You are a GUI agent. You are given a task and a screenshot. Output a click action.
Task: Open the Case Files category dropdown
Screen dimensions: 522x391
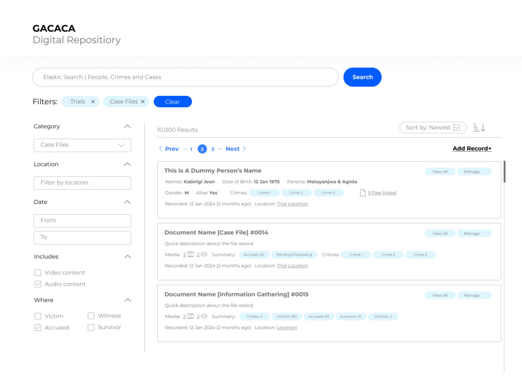pyautogui.click(x=82, y=145)
